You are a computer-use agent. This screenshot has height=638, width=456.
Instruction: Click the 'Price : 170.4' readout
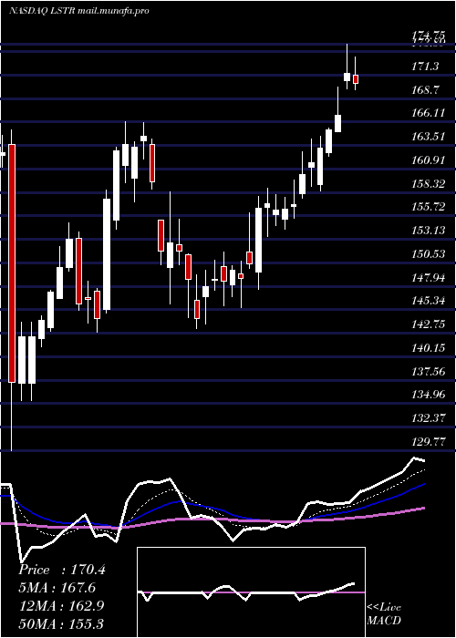point(62,570)
